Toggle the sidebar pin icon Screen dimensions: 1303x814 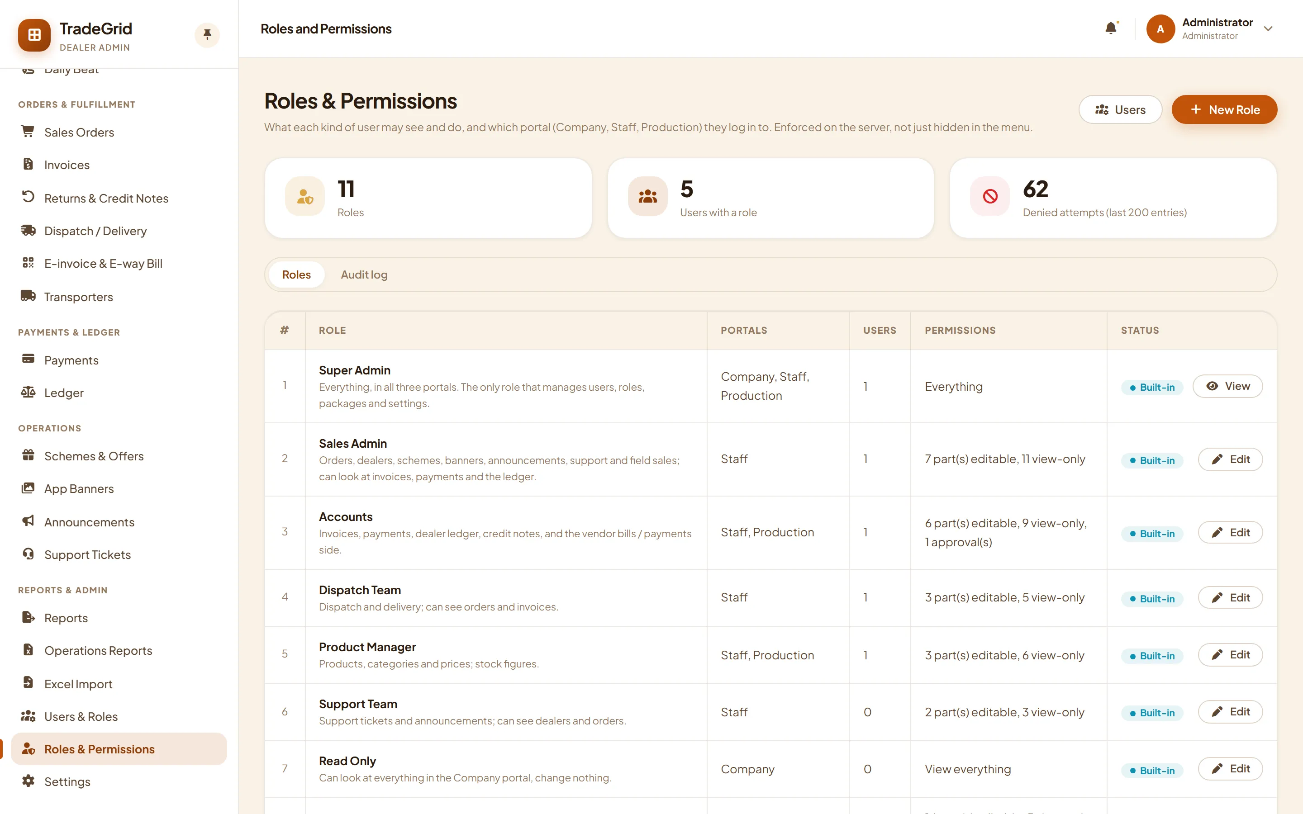(x=207, y=35)
